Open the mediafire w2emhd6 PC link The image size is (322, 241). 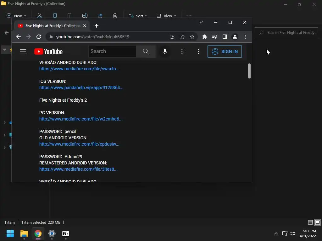81,119
